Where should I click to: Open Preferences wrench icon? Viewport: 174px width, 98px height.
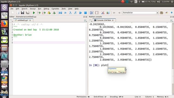click(x=103, y=13)
